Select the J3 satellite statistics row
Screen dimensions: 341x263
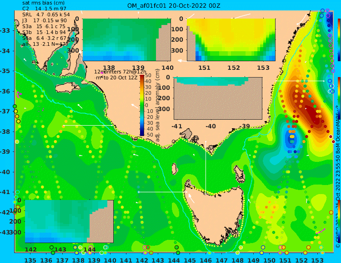point(45,20)
